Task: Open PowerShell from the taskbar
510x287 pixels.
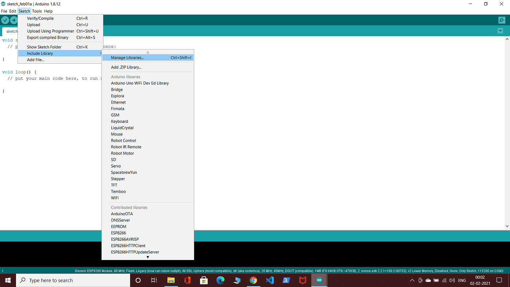Action: coord(286,280)
